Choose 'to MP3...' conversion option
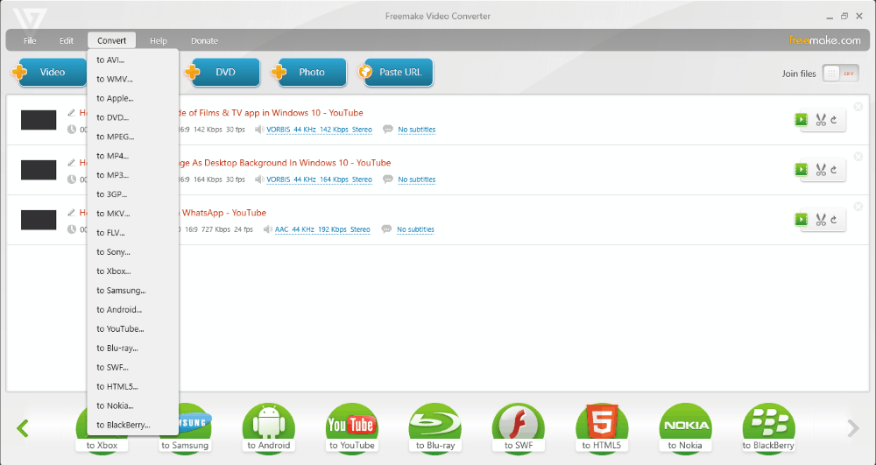The height and width of the screenshot is (465, 876). click(x=133, y=175)
